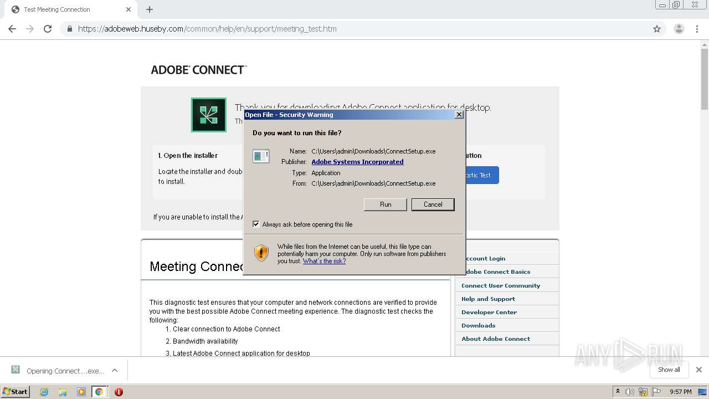Open About Adobe Connect link
709x399 pixels.
496,339
